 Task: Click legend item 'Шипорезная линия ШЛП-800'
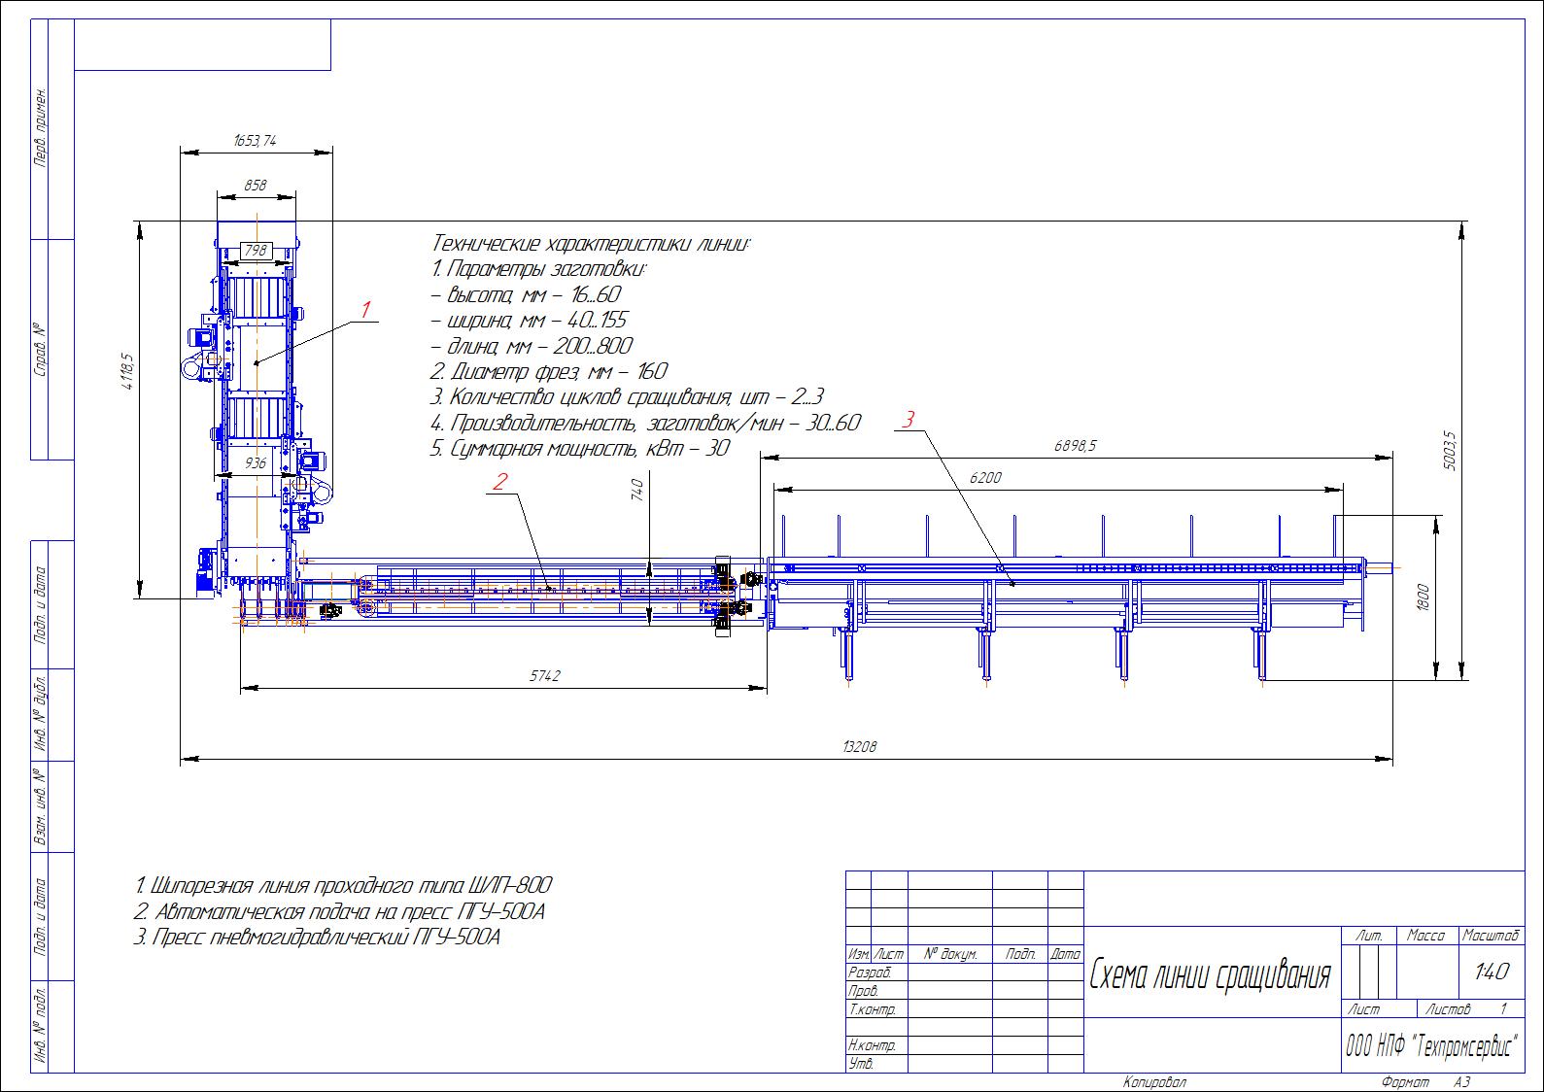pyautogui.click(x=344, y=886)
